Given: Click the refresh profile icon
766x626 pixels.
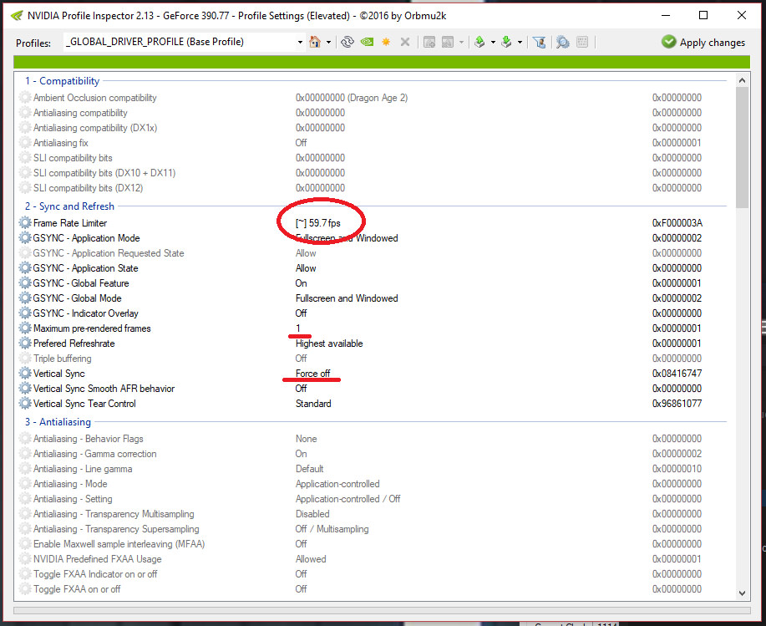Looking at the screenshot, I should point(348,42).
